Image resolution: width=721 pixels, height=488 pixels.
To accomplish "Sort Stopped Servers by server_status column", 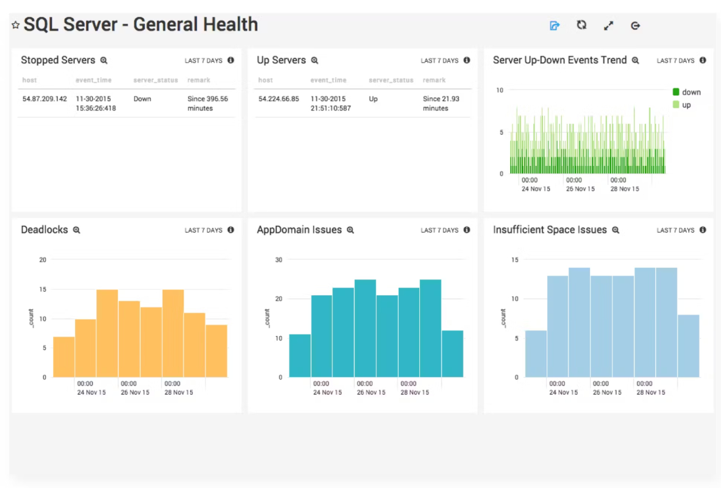I will [x=155, y=80].
